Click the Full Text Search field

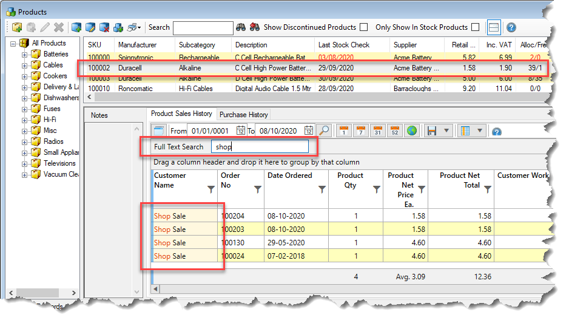click(260, 147)
